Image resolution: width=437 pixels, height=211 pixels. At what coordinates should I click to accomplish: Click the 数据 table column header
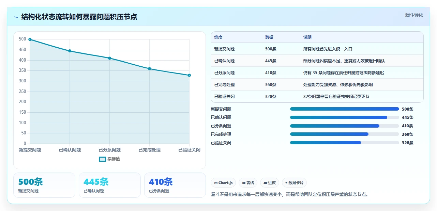269,37
